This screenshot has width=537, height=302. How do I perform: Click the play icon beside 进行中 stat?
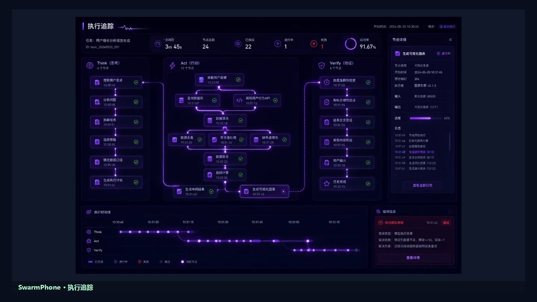tap(278, 44)
